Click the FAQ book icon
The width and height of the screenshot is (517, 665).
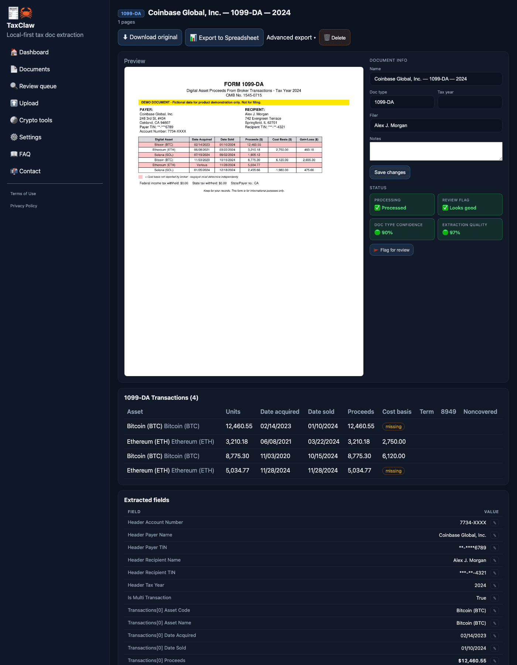coord(14,154)
